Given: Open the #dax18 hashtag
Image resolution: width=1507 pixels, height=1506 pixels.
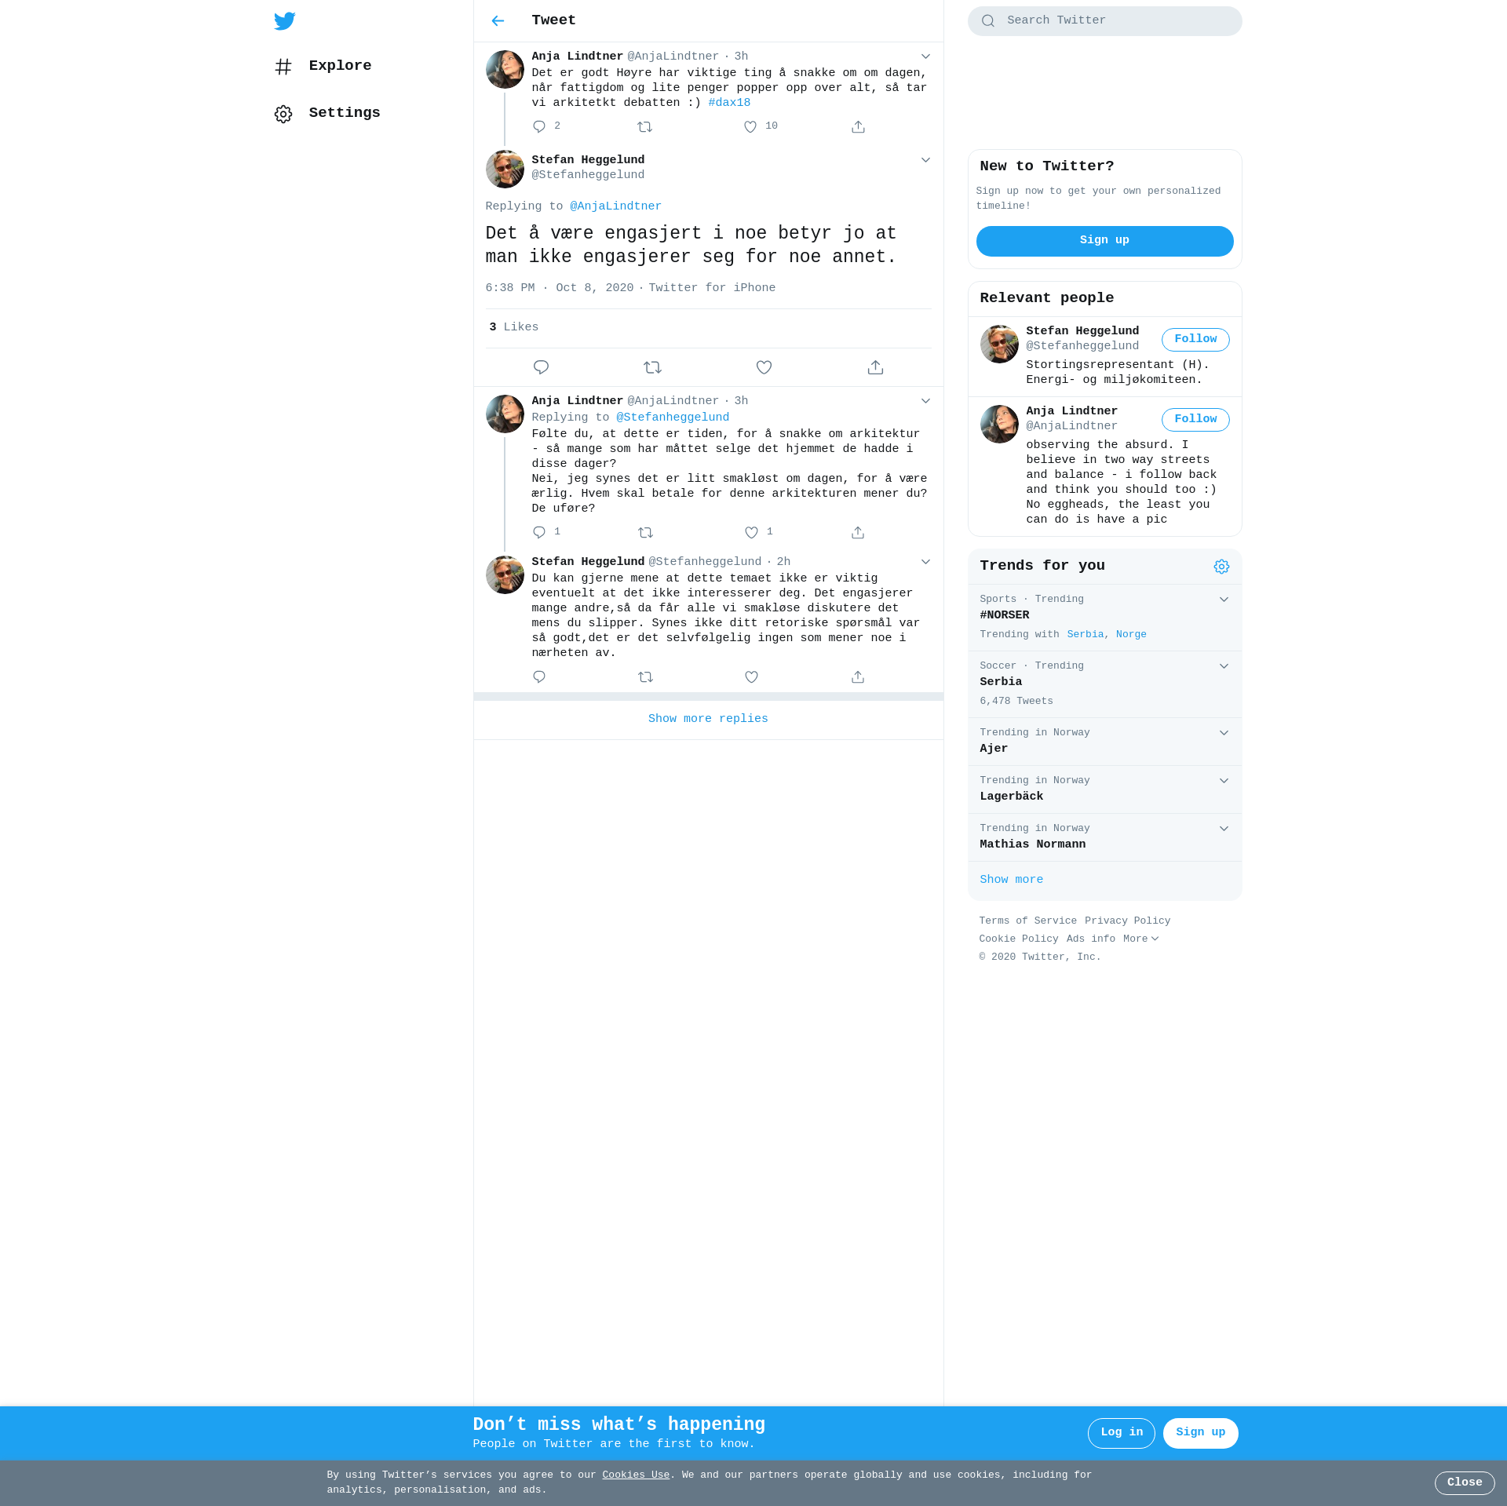Looking at the screenshot, I should click(729, 103).
